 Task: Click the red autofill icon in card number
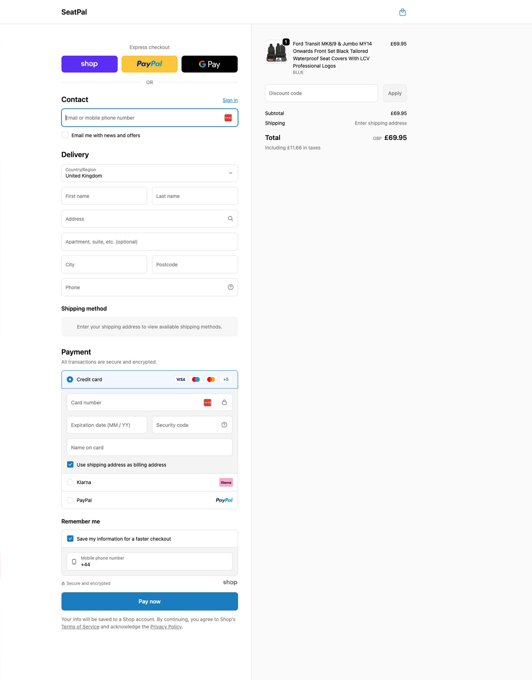tap(208, 403)
